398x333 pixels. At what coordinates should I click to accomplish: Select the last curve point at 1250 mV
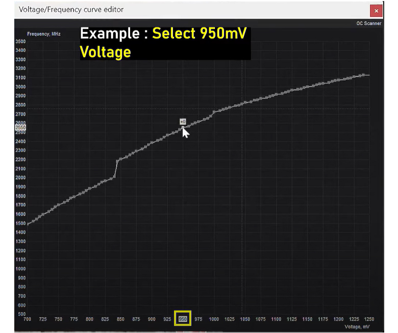(x=366, y=75)
